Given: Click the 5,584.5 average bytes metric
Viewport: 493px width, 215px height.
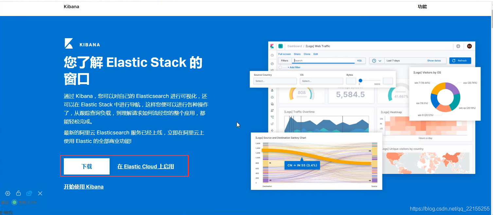Looking at the screenshot, I should coord(350,95).
